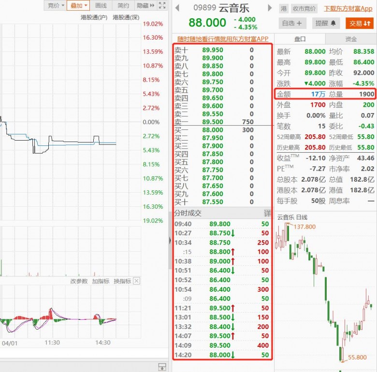Click 加指标 to add indicator

pos(101,281)
